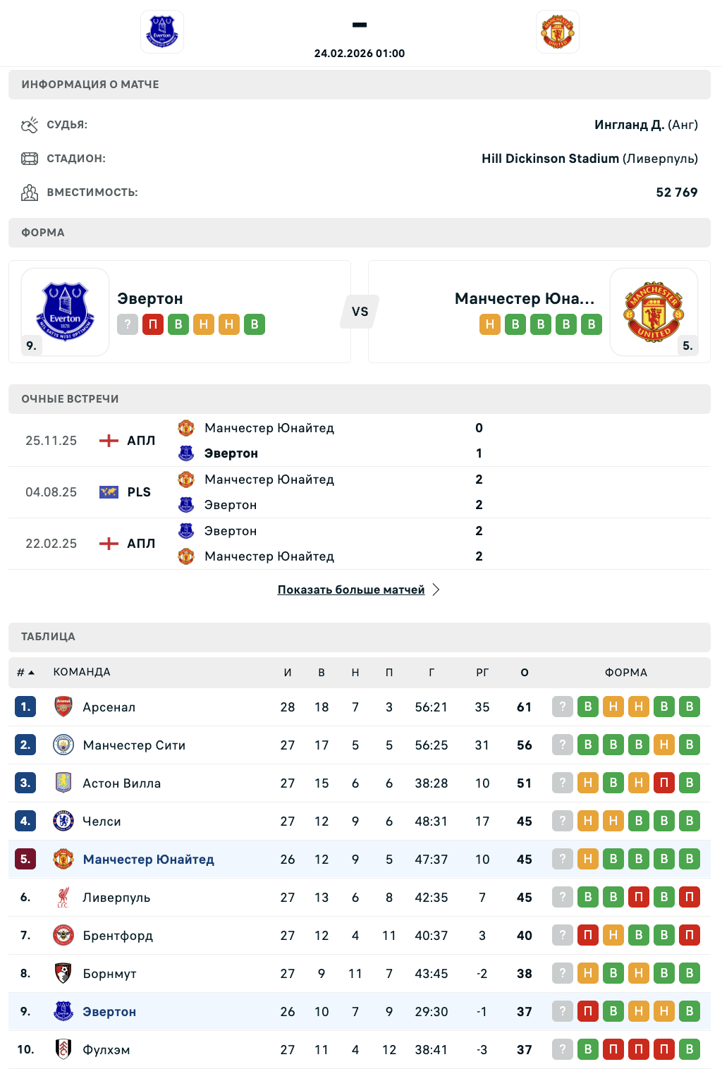Screen dimensions: 722x1069
Task: Sort the table by the О points column
Action: coord(525,673)
